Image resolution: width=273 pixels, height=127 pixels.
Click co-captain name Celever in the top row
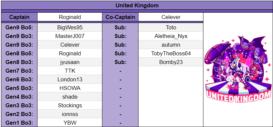pos(171,17)
